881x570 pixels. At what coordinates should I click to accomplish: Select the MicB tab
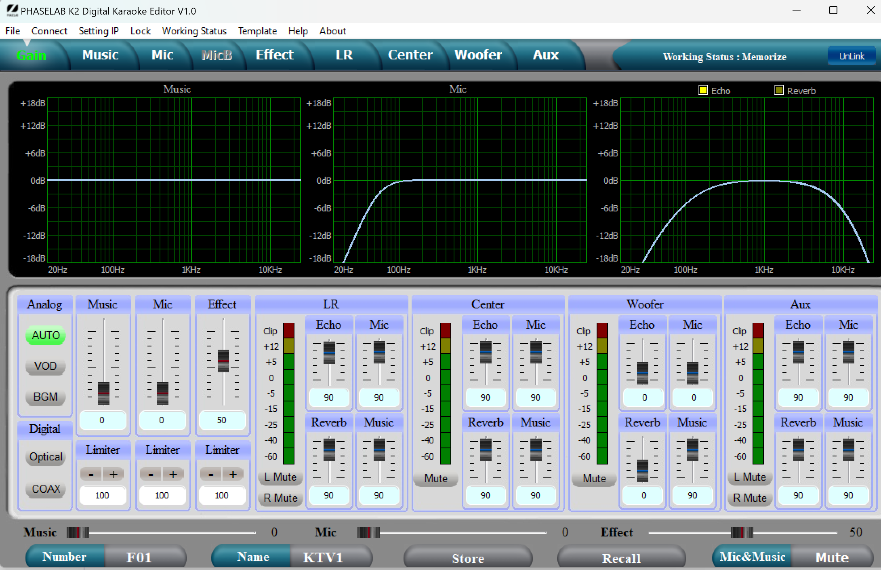click(217, 55)
